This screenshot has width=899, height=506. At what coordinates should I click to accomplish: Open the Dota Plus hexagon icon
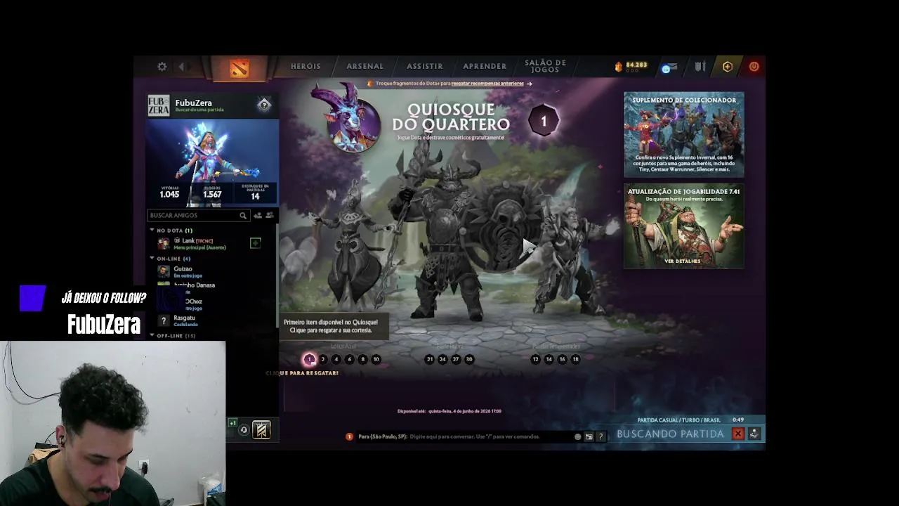pyautogui.click(x=728, y=67)
